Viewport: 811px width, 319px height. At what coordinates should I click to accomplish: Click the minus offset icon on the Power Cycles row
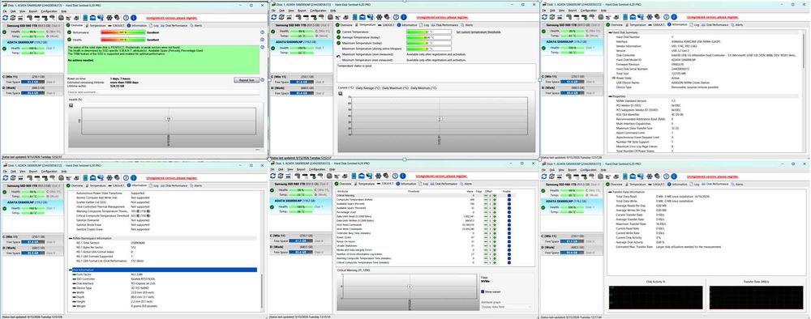coord(486,237)
